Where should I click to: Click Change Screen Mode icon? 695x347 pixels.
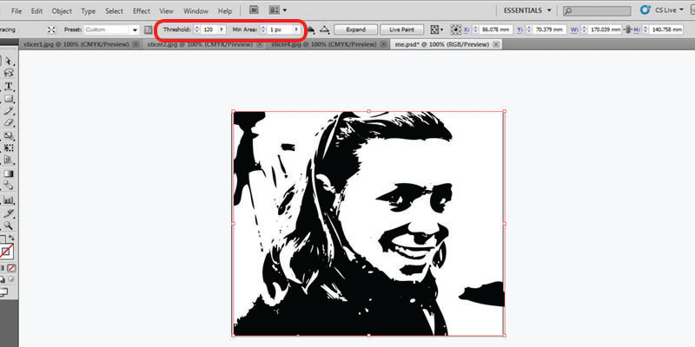coord(3,291)
